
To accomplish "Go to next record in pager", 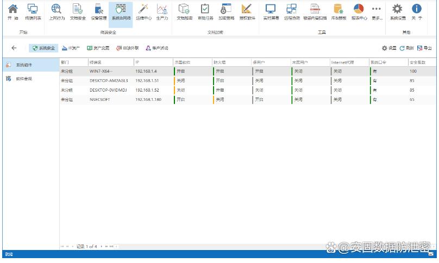I will point(101,247).
